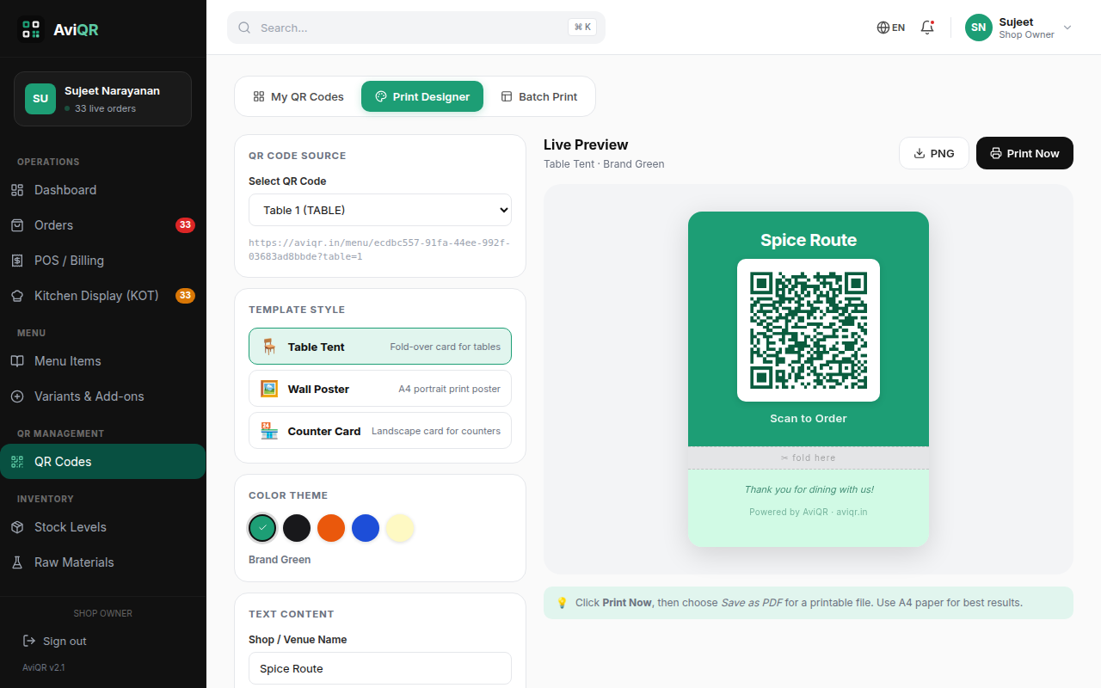
Task: Click the search magnifier icon
Action: tap(244, 28)
